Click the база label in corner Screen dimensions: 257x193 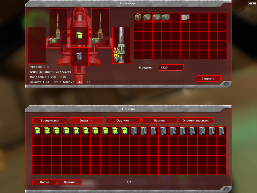252,3
